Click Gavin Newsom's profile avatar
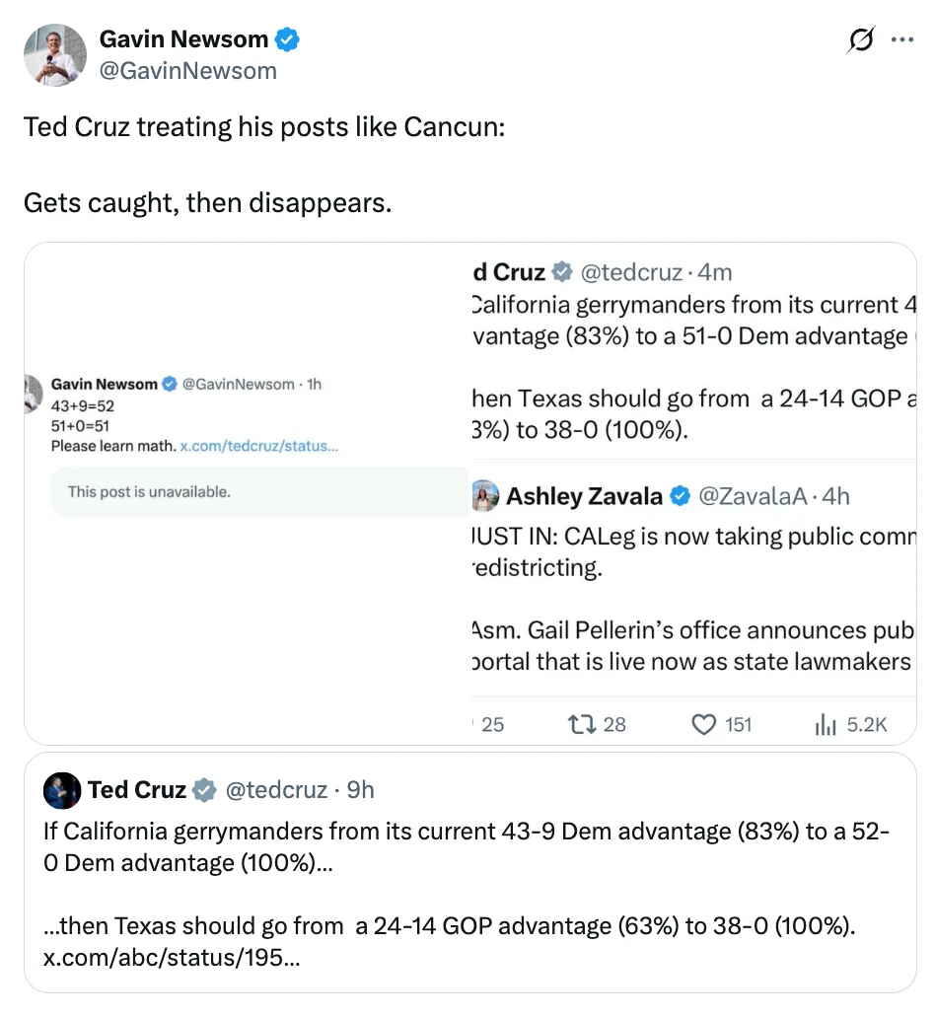935x1018 pixels. [54, 54]
